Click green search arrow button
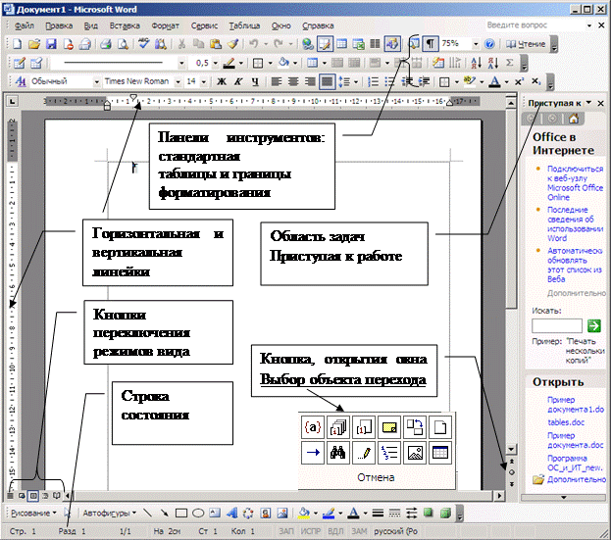611x540 pixels. 594,325
